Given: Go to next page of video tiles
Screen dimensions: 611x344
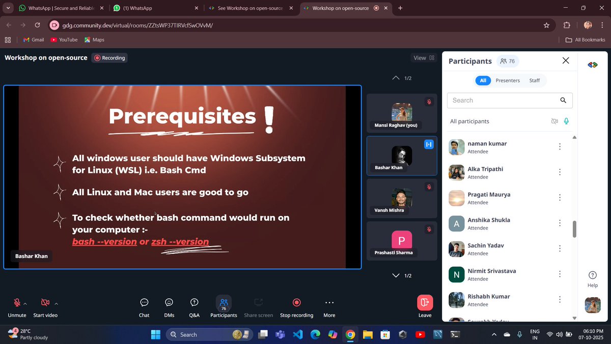Looking at the screenshot, I should (x=396, y=275).
